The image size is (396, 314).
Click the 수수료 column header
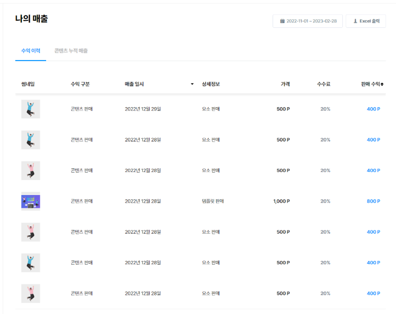click(324, 84)
